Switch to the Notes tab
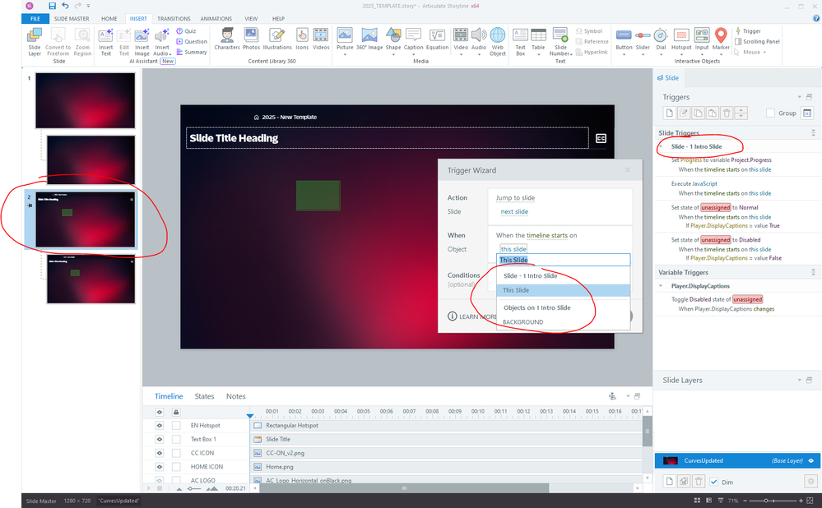Image resolution: width=822 pixels, height=508 pixels. [x=235, y=396]
